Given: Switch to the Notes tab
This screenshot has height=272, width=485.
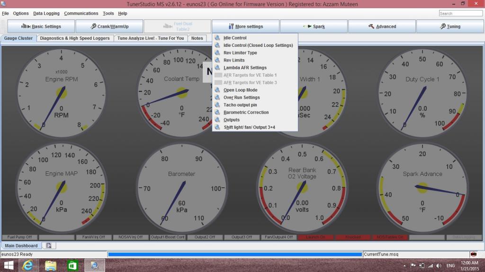Looking at the screenshot, I should pos(197,38).
